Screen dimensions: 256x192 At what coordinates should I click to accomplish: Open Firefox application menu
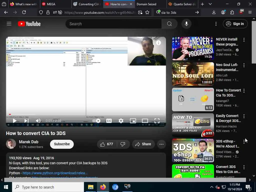(x=250, y=12)
